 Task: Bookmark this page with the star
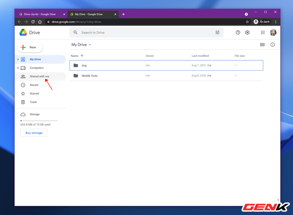(x=247, y=22)
